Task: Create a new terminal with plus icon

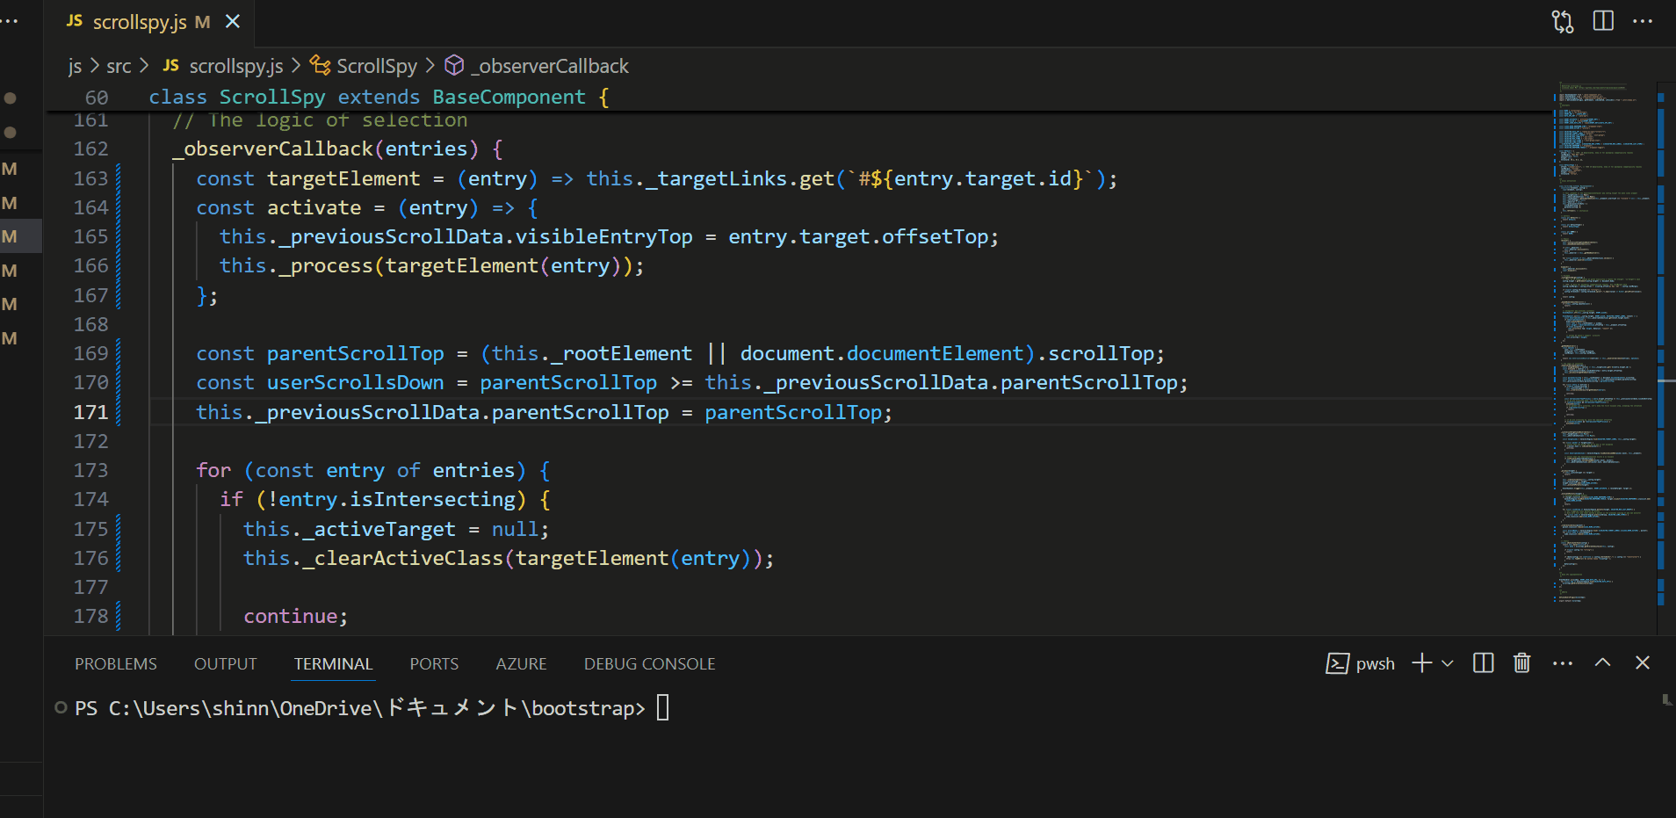Action: [1421, 663]
